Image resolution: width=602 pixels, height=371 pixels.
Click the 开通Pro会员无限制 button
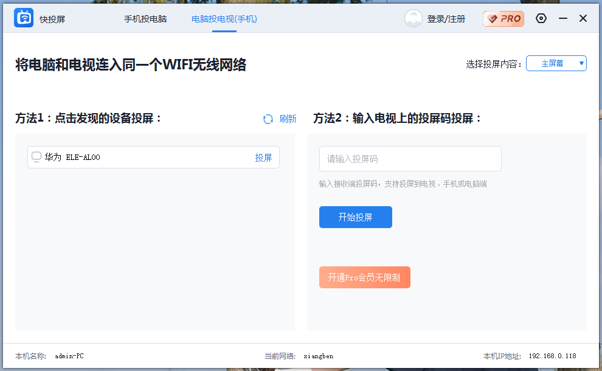click(x=365, y=277)
